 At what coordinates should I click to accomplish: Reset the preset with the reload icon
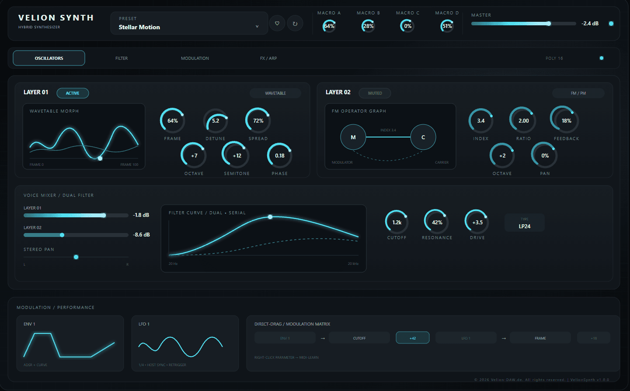(x=295, y=23)
